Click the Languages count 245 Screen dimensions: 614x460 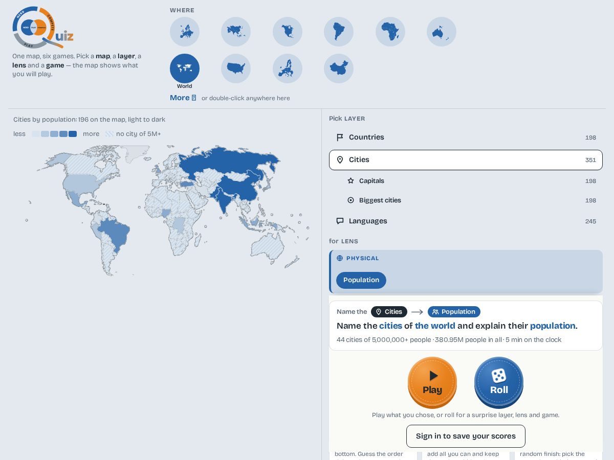tap(590, 221)
